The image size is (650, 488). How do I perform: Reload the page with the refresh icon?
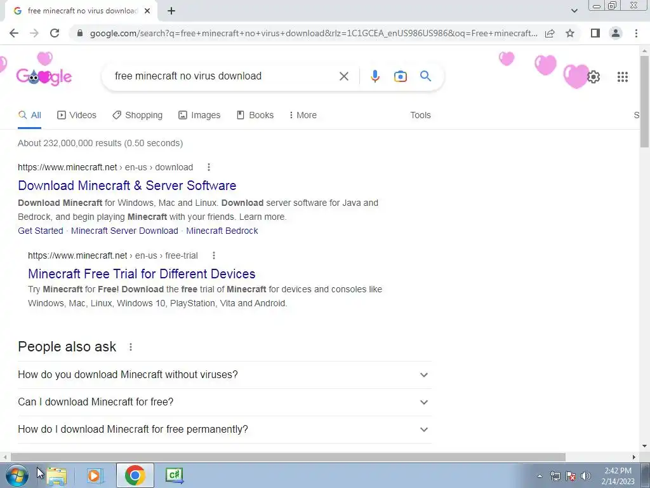click(x=55, y=33)
